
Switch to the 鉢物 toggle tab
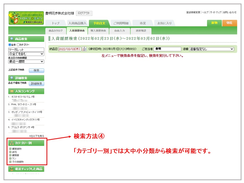click(x=214, y=23)
